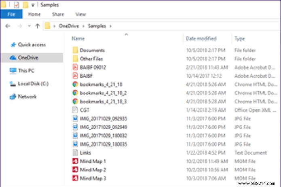Select the BAIBF 09012 PDF file

[x=93, y=68]
